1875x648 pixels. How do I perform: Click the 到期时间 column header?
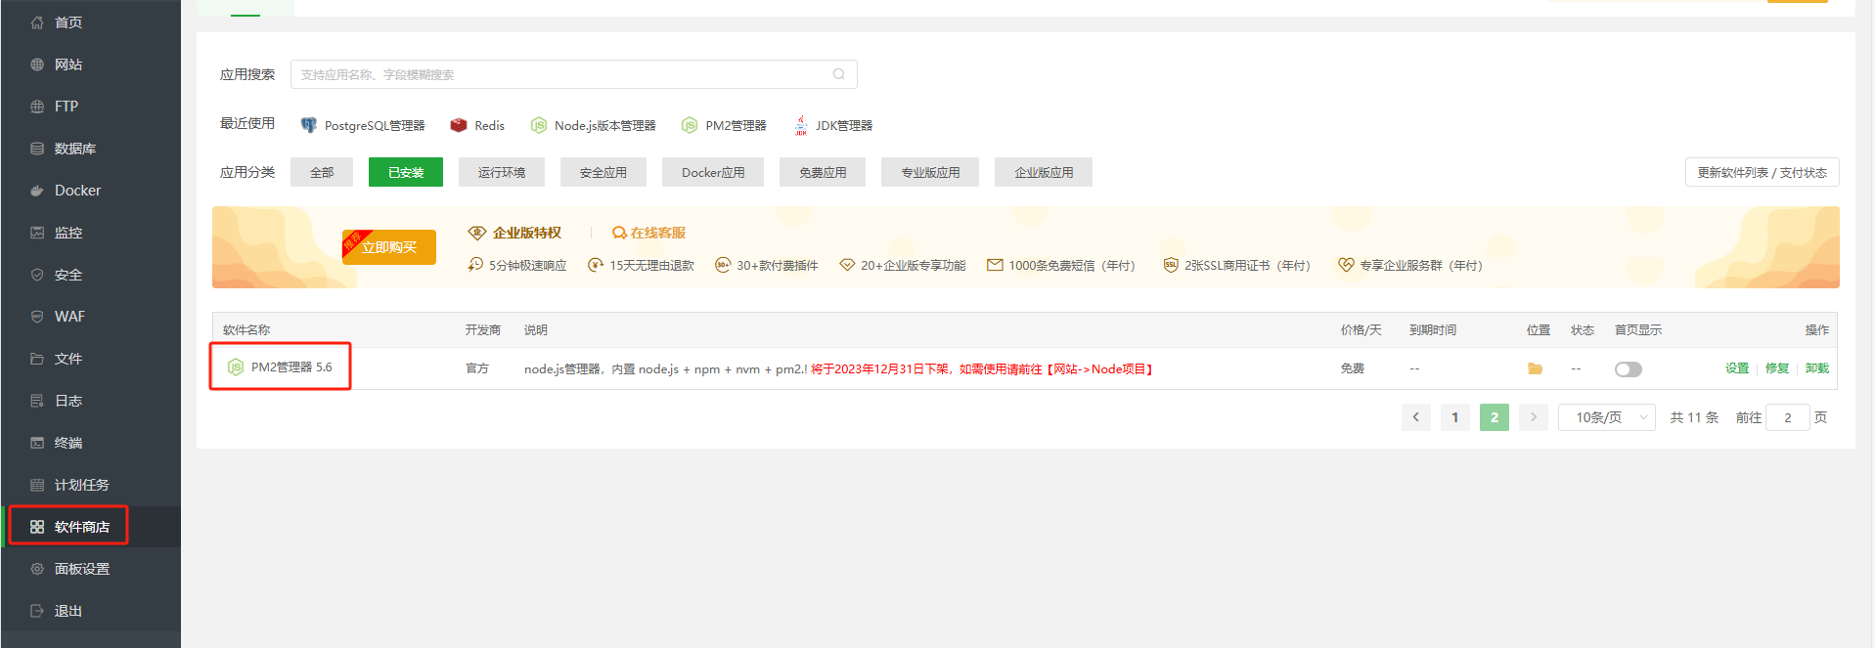(x=1433, y=330)
